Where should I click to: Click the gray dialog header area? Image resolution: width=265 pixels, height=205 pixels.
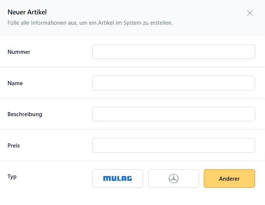click(133, 18)
